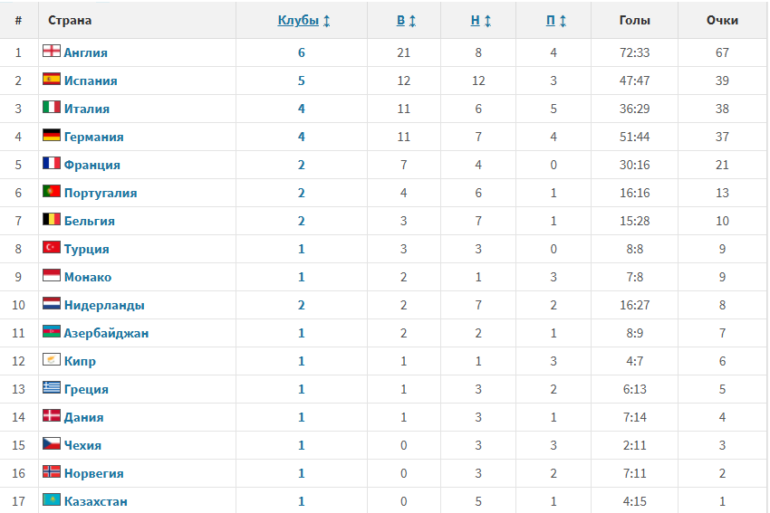Screen dimensions: 770x513
Task: Open the Монако country link
Action: [x=88, y=277]
